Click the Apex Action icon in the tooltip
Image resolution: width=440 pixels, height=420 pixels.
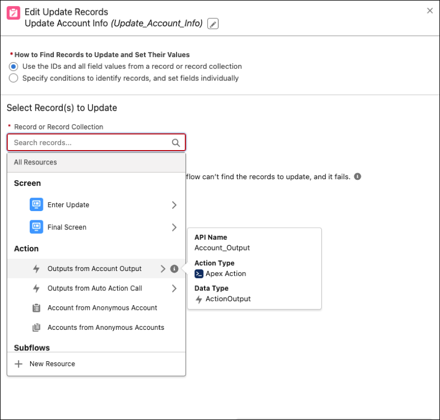pos(200,274)
